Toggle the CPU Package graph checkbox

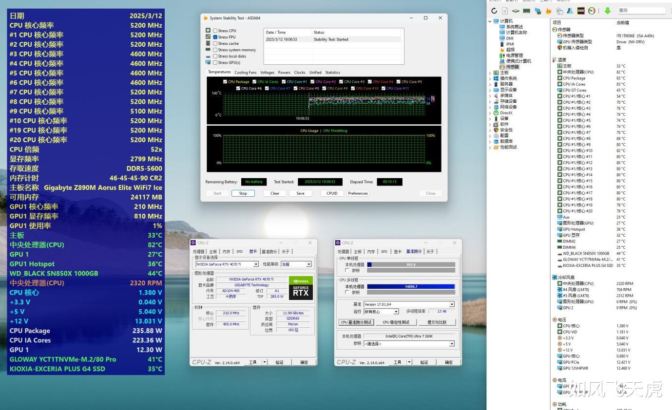click(x=225, y=82)
